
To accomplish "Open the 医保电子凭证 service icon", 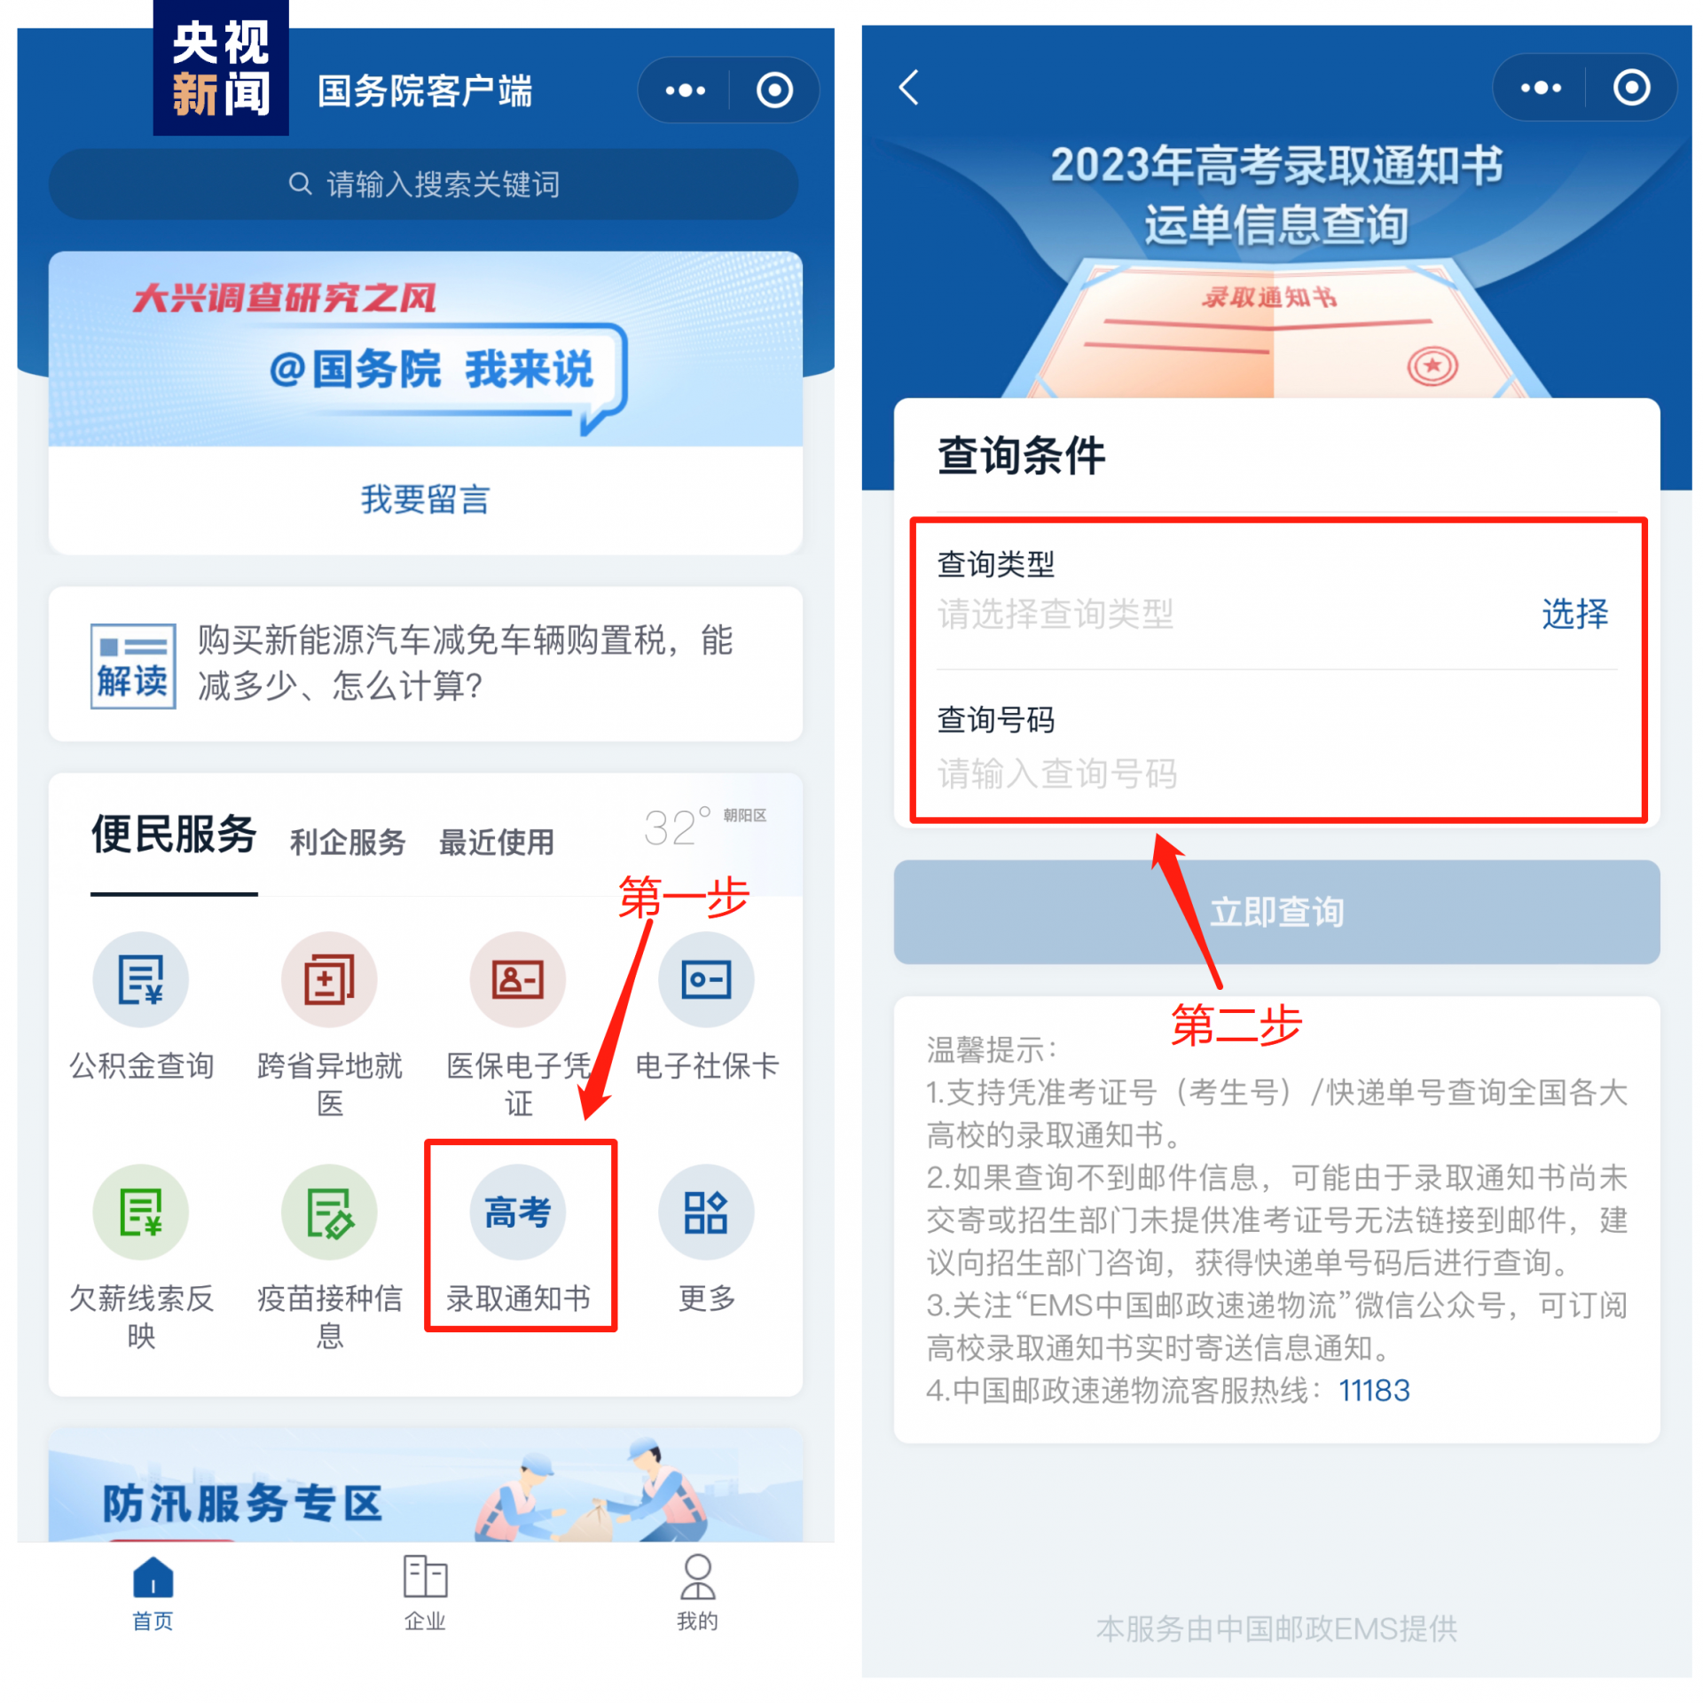I will (x=518, y=980).
